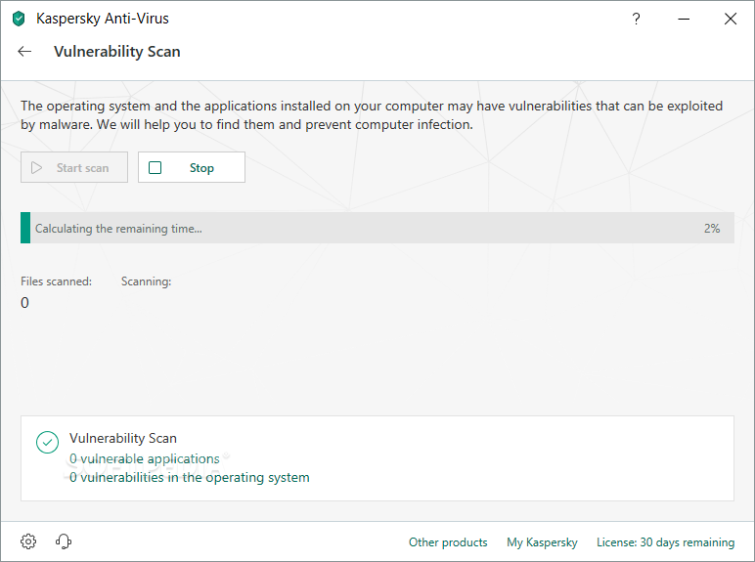Stop the running vulnerability scan
This screenshot has height=562, width=755.
pos(192,167)
